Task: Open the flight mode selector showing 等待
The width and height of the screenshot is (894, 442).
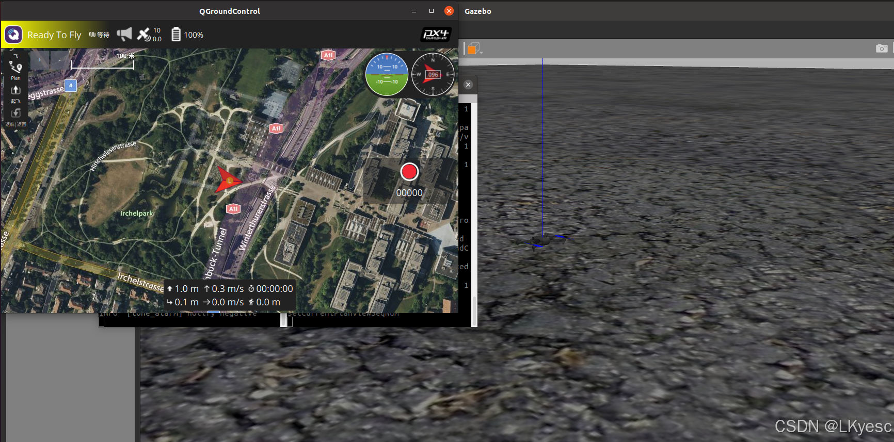Action: (99, 35)
